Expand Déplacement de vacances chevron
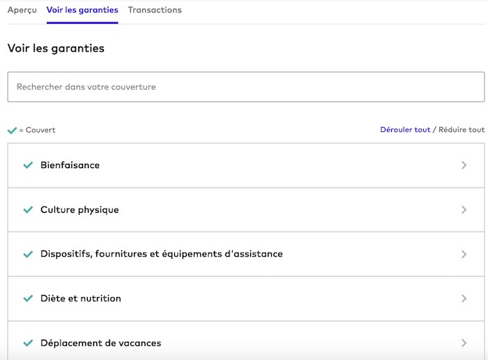The image size is (488, 360). coord(464,343)
